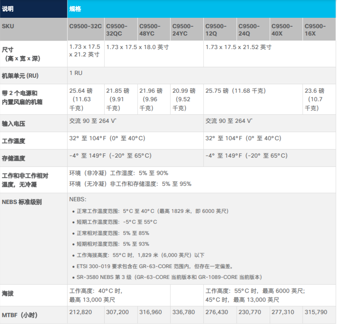This screenshot has height=324, width=337.
Task: Click the 21.85 磅 weight cell
Action: (x=121, y=99)
